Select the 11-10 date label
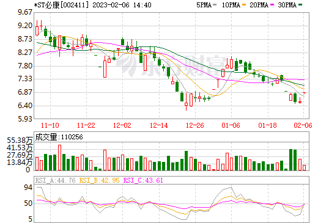Screen dimensions: 318x223 (x=50, y=125)
